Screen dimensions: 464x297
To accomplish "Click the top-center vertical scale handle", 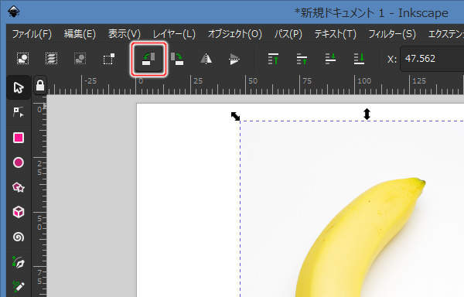I will pyautogui.click(x=367, y=114).
